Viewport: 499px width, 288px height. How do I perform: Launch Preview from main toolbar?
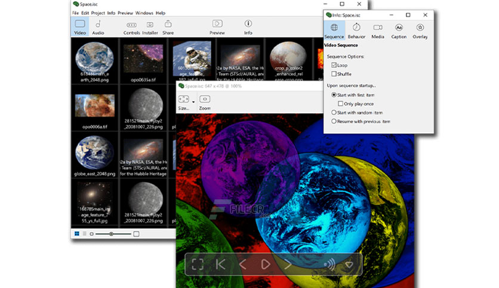click(x=217, y=27)
